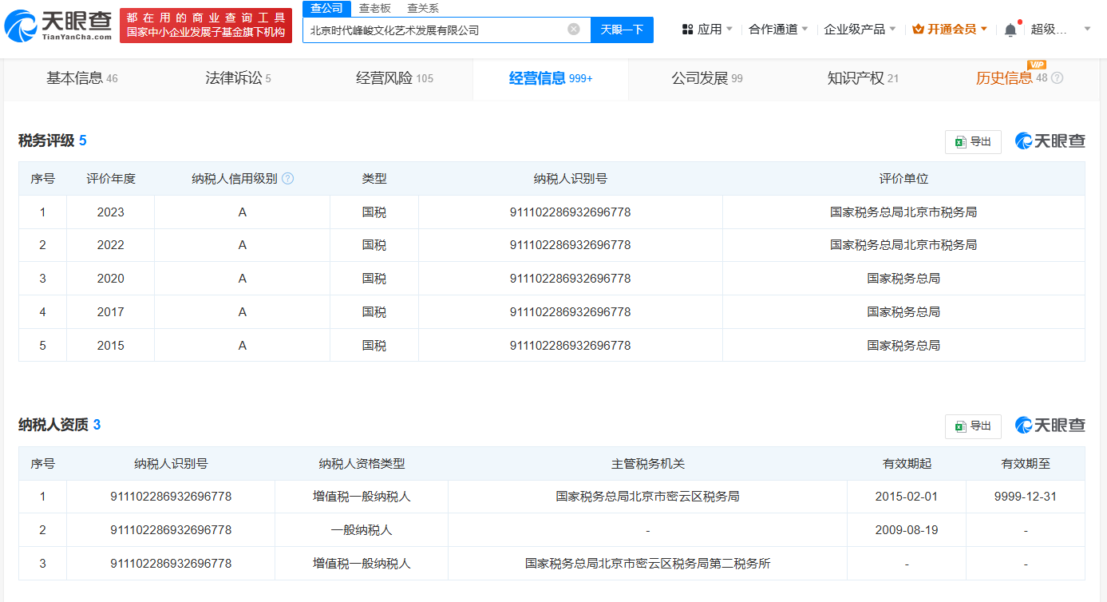Click the 有效期起 column header
This screenshot has height=602, width=1107.
(907, 463)
